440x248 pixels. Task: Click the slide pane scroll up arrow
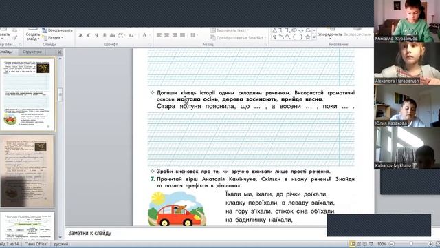[60, 59]
